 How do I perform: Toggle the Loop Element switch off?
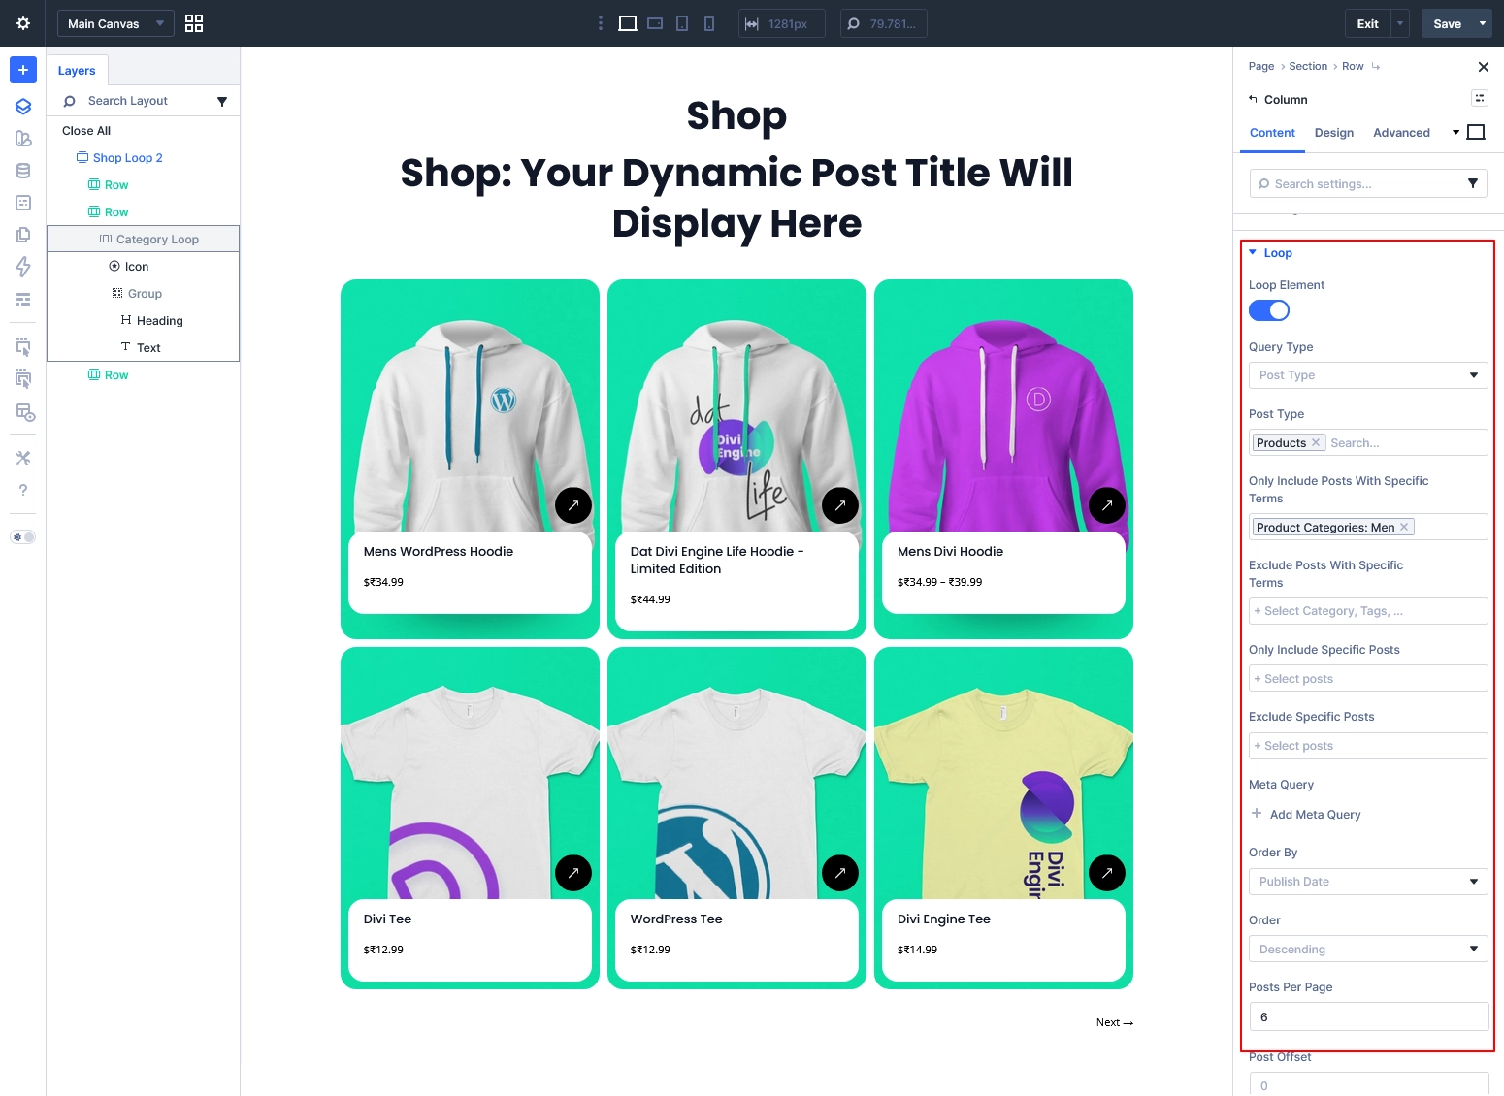1269,310
